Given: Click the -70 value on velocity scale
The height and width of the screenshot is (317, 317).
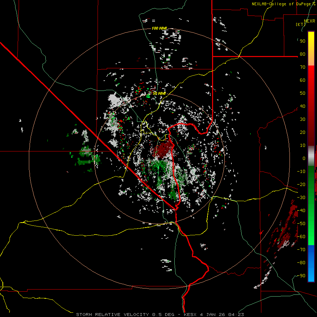Looking at the screenshot, I should (301, 250).
